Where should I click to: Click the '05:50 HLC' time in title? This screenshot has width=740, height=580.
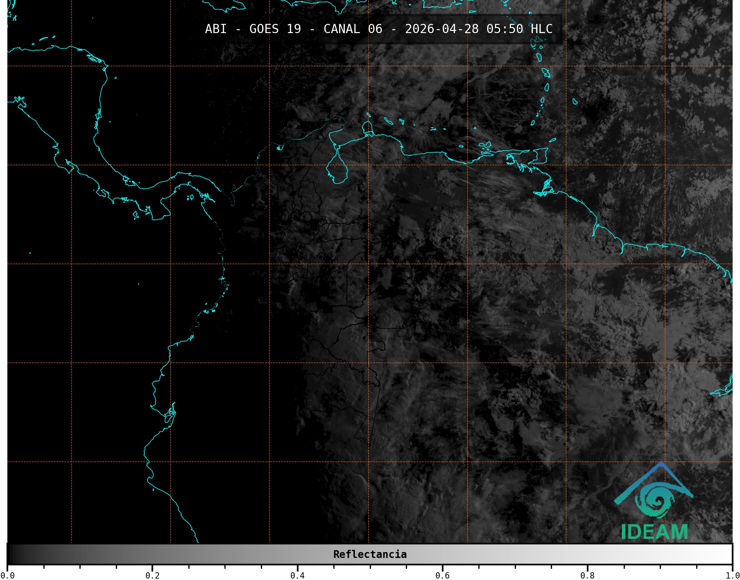point(519,29)
